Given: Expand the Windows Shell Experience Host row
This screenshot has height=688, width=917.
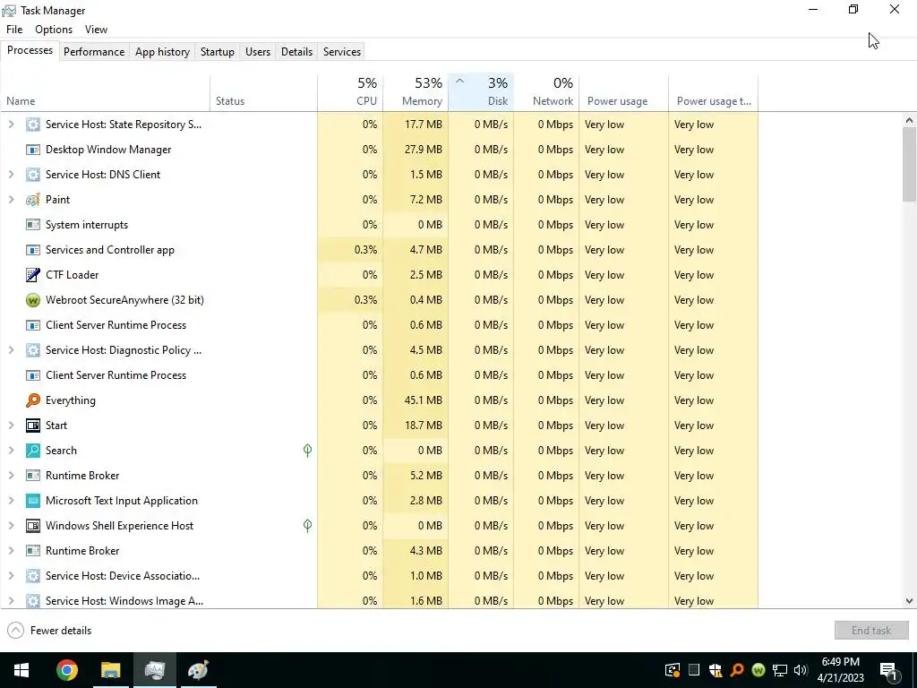Looking at the screenshot, I should point(11,525).
